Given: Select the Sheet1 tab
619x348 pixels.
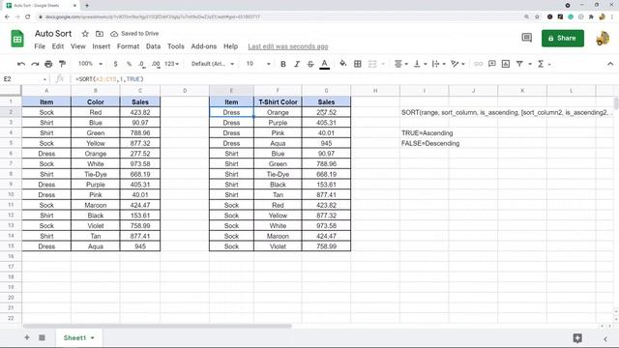Looking at the screenshot, I should click(x=78, y=337).
